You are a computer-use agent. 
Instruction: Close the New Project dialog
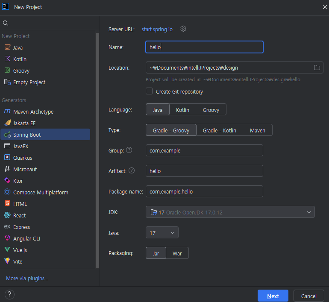tap(325, 7)
